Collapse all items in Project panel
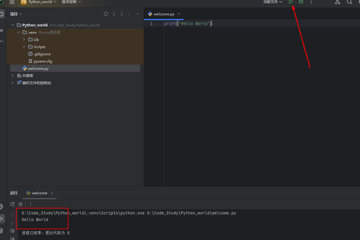This screenshot has width=360, height=240. (122, 14)
